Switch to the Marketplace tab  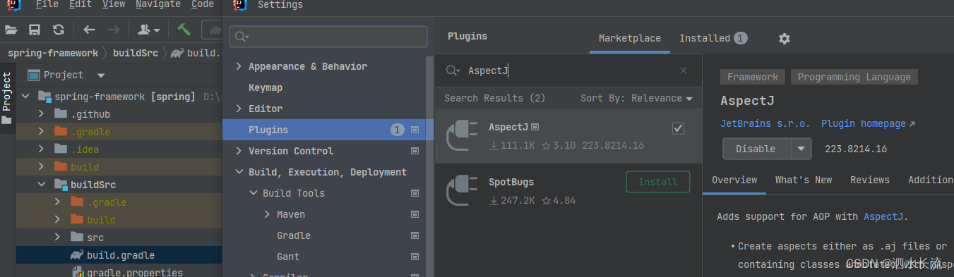(x=630, y=38)
